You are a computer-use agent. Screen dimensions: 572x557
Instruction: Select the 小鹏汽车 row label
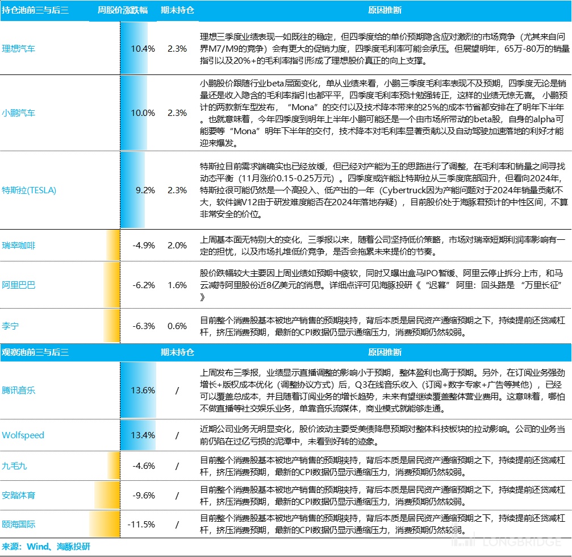[x=19, y=113]
